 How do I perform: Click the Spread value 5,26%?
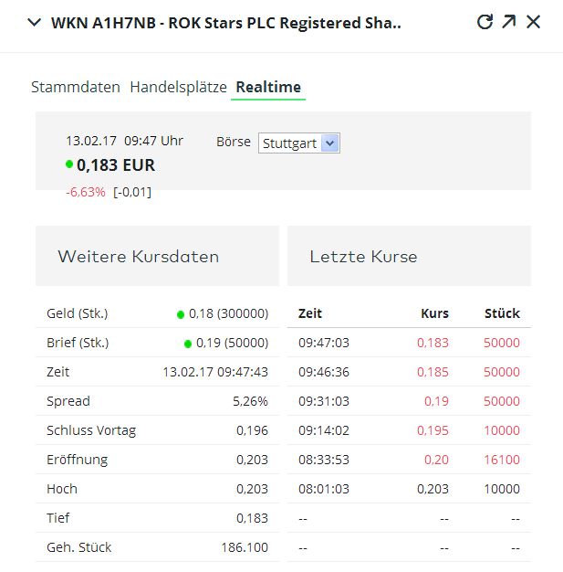[250, 401]
